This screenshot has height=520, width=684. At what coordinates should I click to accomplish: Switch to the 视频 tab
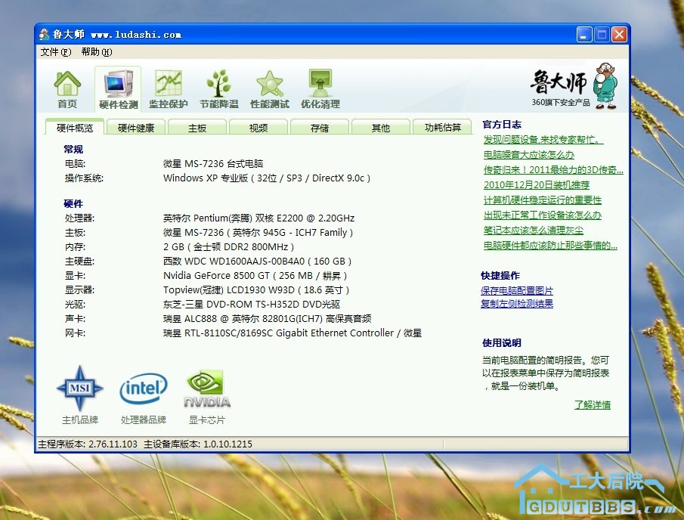tap(258, 128)
